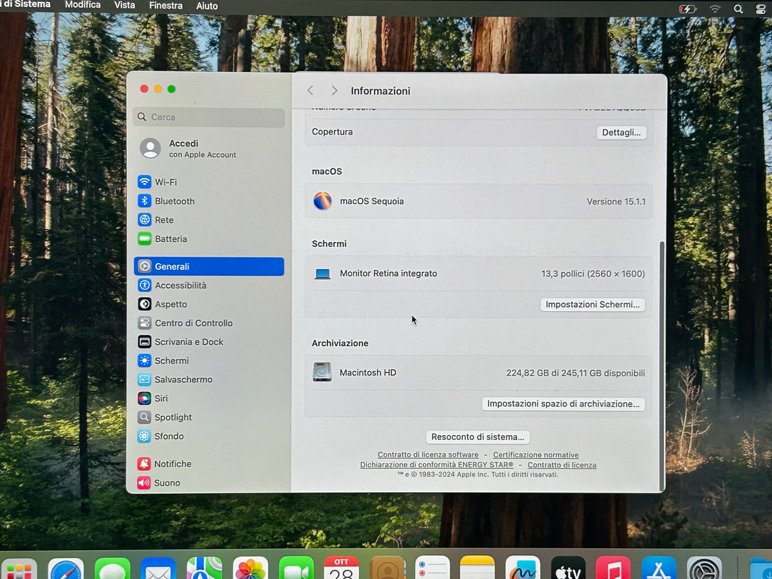Open Accessibilità settings

point(209,285)
